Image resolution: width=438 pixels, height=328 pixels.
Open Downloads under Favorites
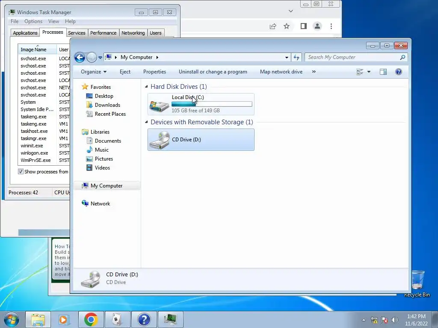click(107, 105)
